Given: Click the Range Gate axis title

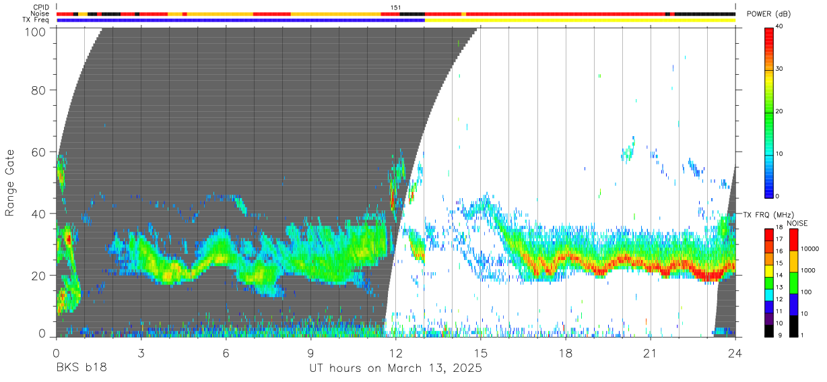Looking at the screenshot, I should (x=10, y=183).
